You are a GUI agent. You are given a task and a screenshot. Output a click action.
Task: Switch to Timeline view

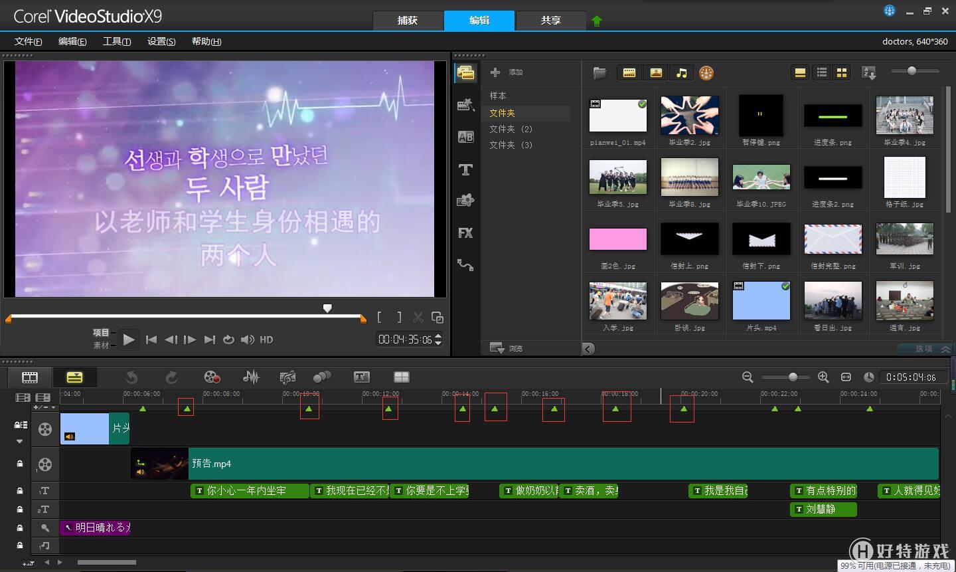75,377
